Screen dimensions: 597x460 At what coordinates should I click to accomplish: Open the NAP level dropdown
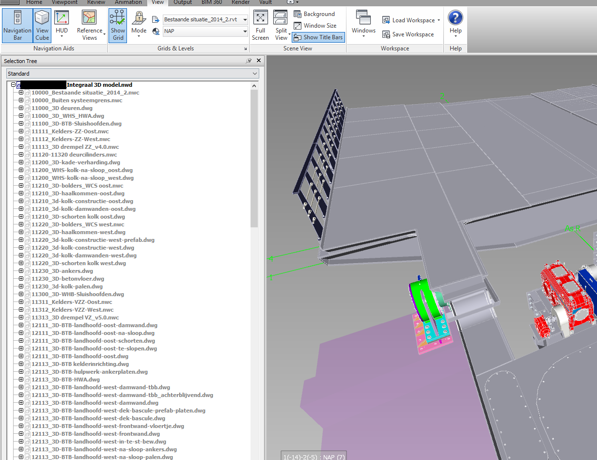coord(245,31)
